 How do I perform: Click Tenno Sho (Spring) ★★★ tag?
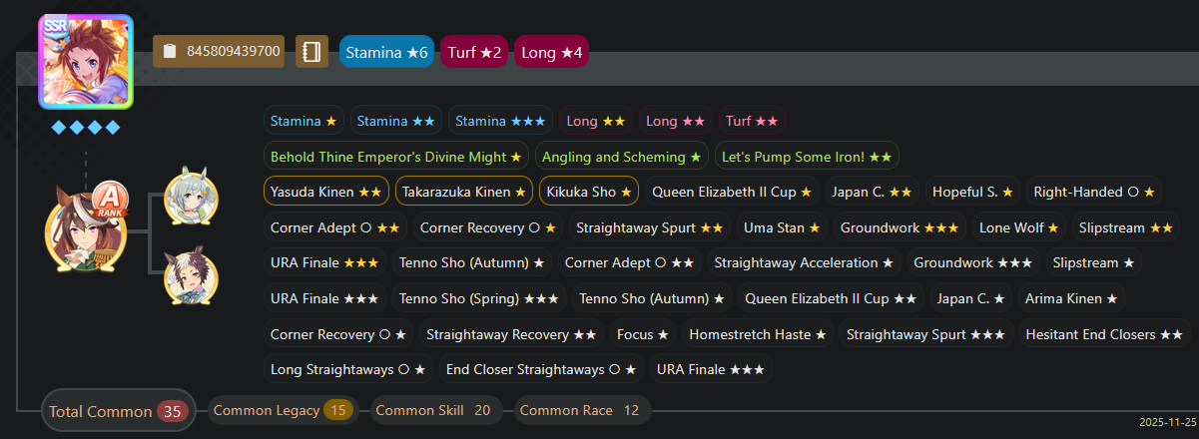point(479,298)
